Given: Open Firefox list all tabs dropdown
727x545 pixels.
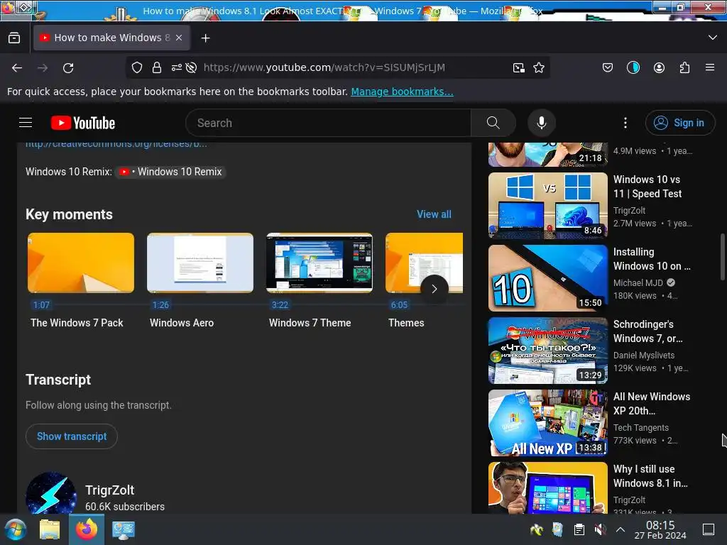Looking at the screenshot, I should pos(713,38).
